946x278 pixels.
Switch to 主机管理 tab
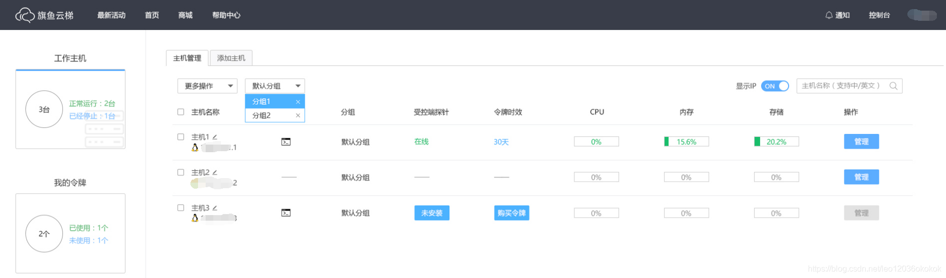(x=187, y=58)
